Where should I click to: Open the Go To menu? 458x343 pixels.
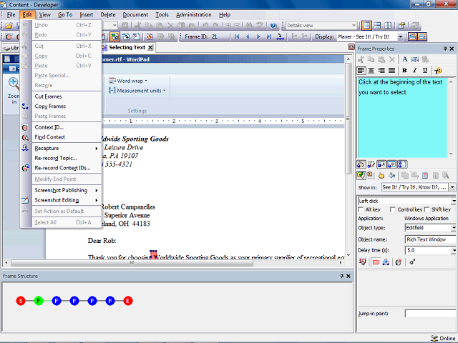click(65, 14)
